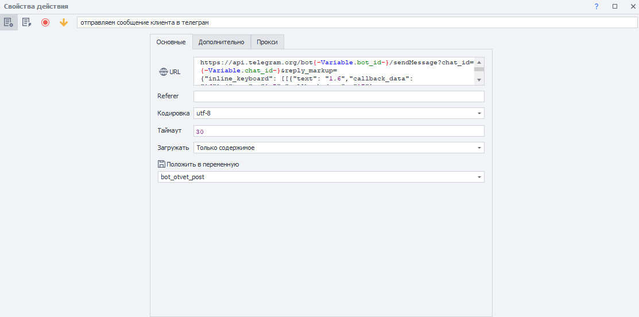This screenshot has height=317, width=639.
Task: Focus the Таймаут field showing 30
Action: tap(338, 131)
